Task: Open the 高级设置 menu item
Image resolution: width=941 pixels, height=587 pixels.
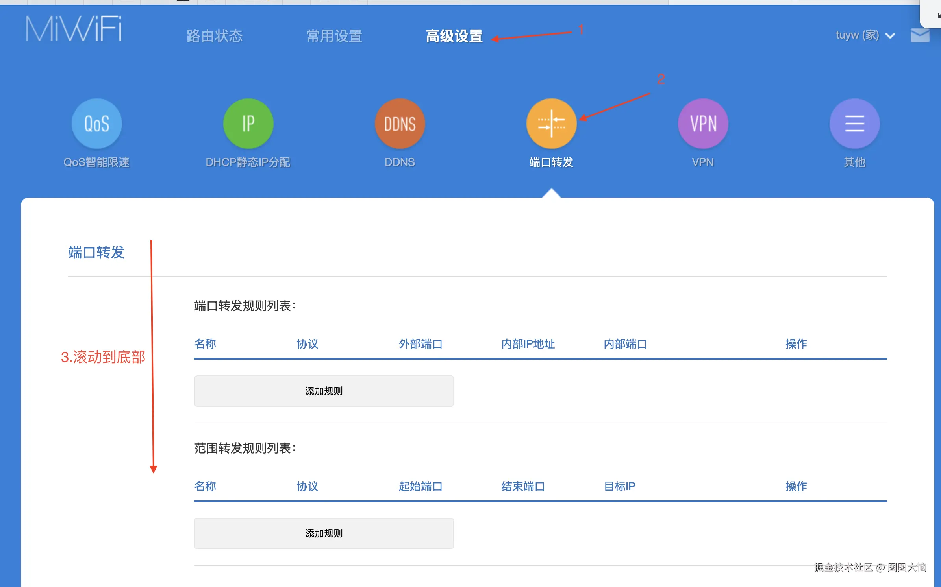Action: [x=454, y=36]
